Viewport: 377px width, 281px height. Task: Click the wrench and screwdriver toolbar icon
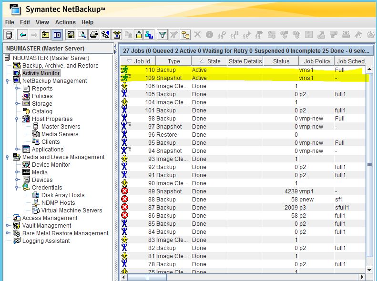(x=105, y=35)
